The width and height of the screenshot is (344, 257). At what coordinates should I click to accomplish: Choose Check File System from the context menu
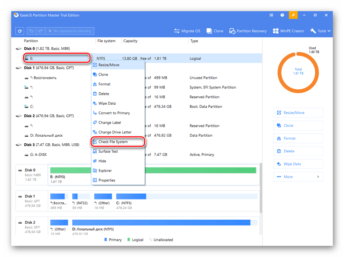(x=113, y=142)
